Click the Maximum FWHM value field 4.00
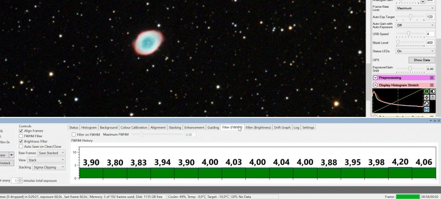Viewport: 441px width, 199px height. [190, 135]
